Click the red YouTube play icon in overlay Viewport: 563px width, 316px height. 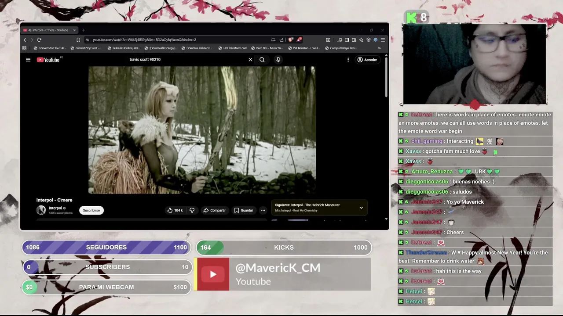pyautogui.click(x=213, y=274)
